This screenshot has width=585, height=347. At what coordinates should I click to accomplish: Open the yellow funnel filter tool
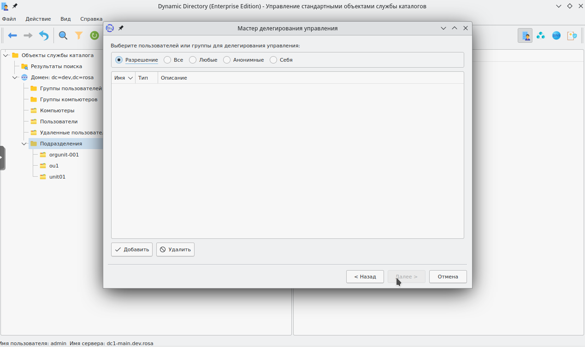tap(79, 35)
